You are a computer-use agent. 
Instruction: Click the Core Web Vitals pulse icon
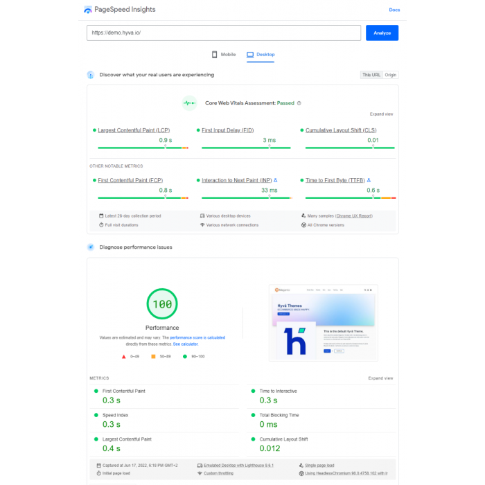(x=189, y=103)
